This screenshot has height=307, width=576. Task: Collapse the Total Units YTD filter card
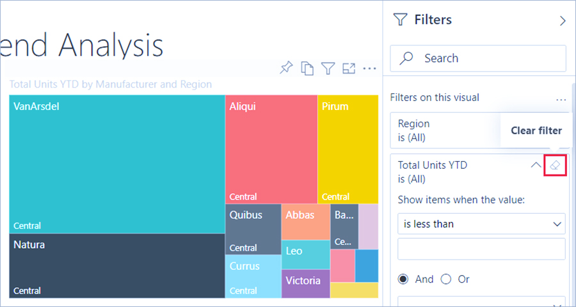536,165
